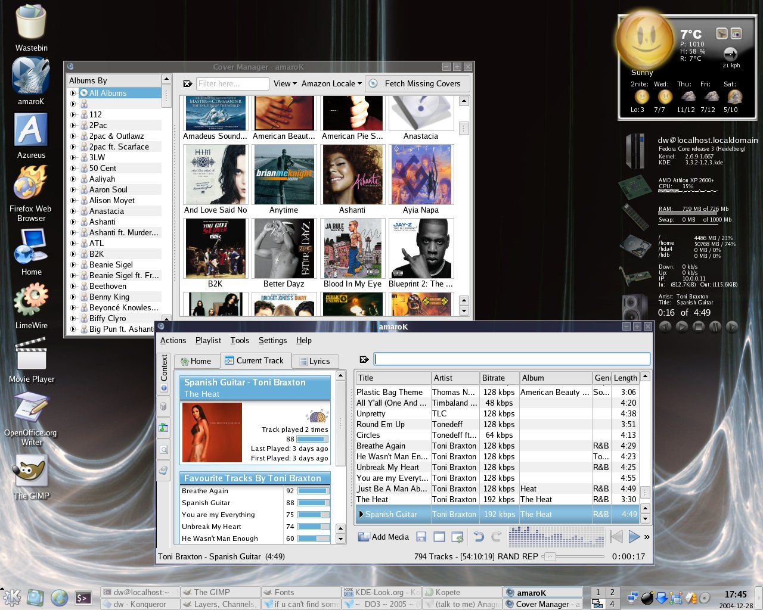Show more amaroK toolbar buttons via the » chevron
This screenshot has width=763, height=610.
pos(647,537)
